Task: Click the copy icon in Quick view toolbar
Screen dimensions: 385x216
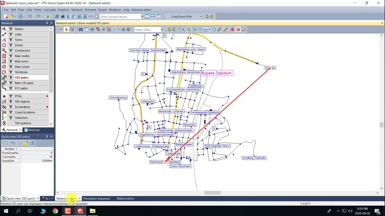Action: pyautogui.click(x=13, y=143)
